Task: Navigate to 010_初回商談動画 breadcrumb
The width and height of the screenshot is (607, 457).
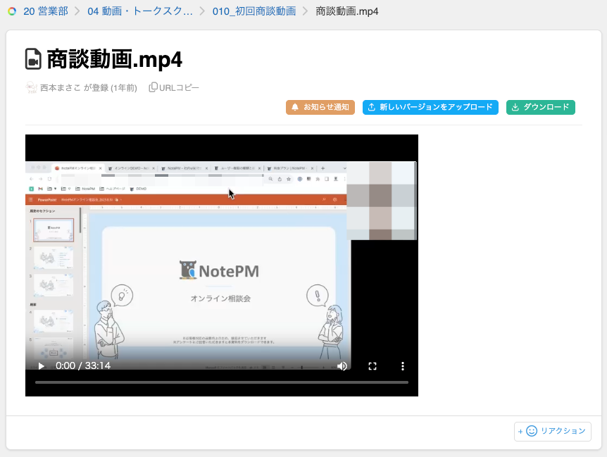Action: (254, 11)
